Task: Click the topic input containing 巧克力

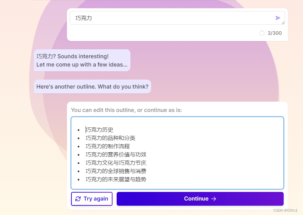Action: click(177, 18)
